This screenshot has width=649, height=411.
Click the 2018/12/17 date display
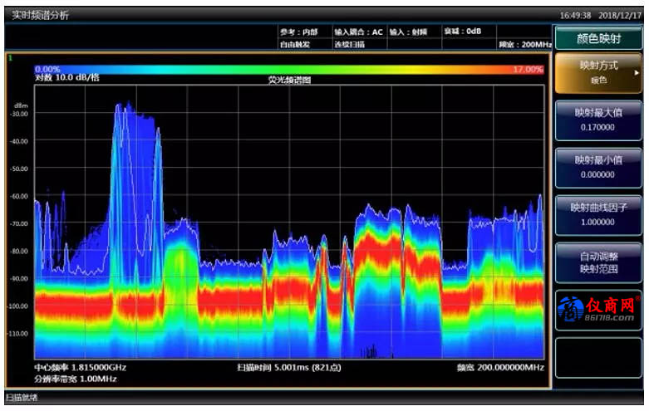620,15
